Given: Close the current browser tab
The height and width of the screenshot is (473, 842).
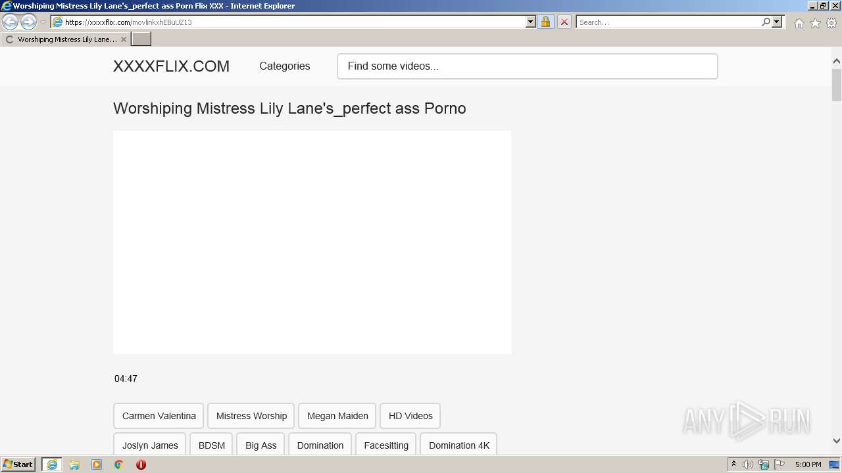Looking at the screenshot, I should (123, 39).
